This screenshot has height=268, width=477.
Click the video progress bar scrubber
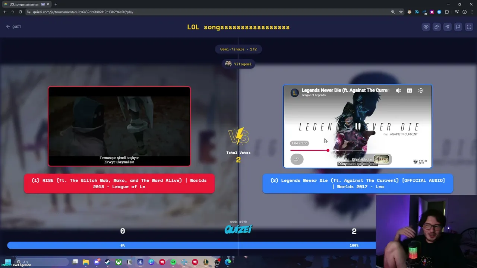click(x=328, y=150)
